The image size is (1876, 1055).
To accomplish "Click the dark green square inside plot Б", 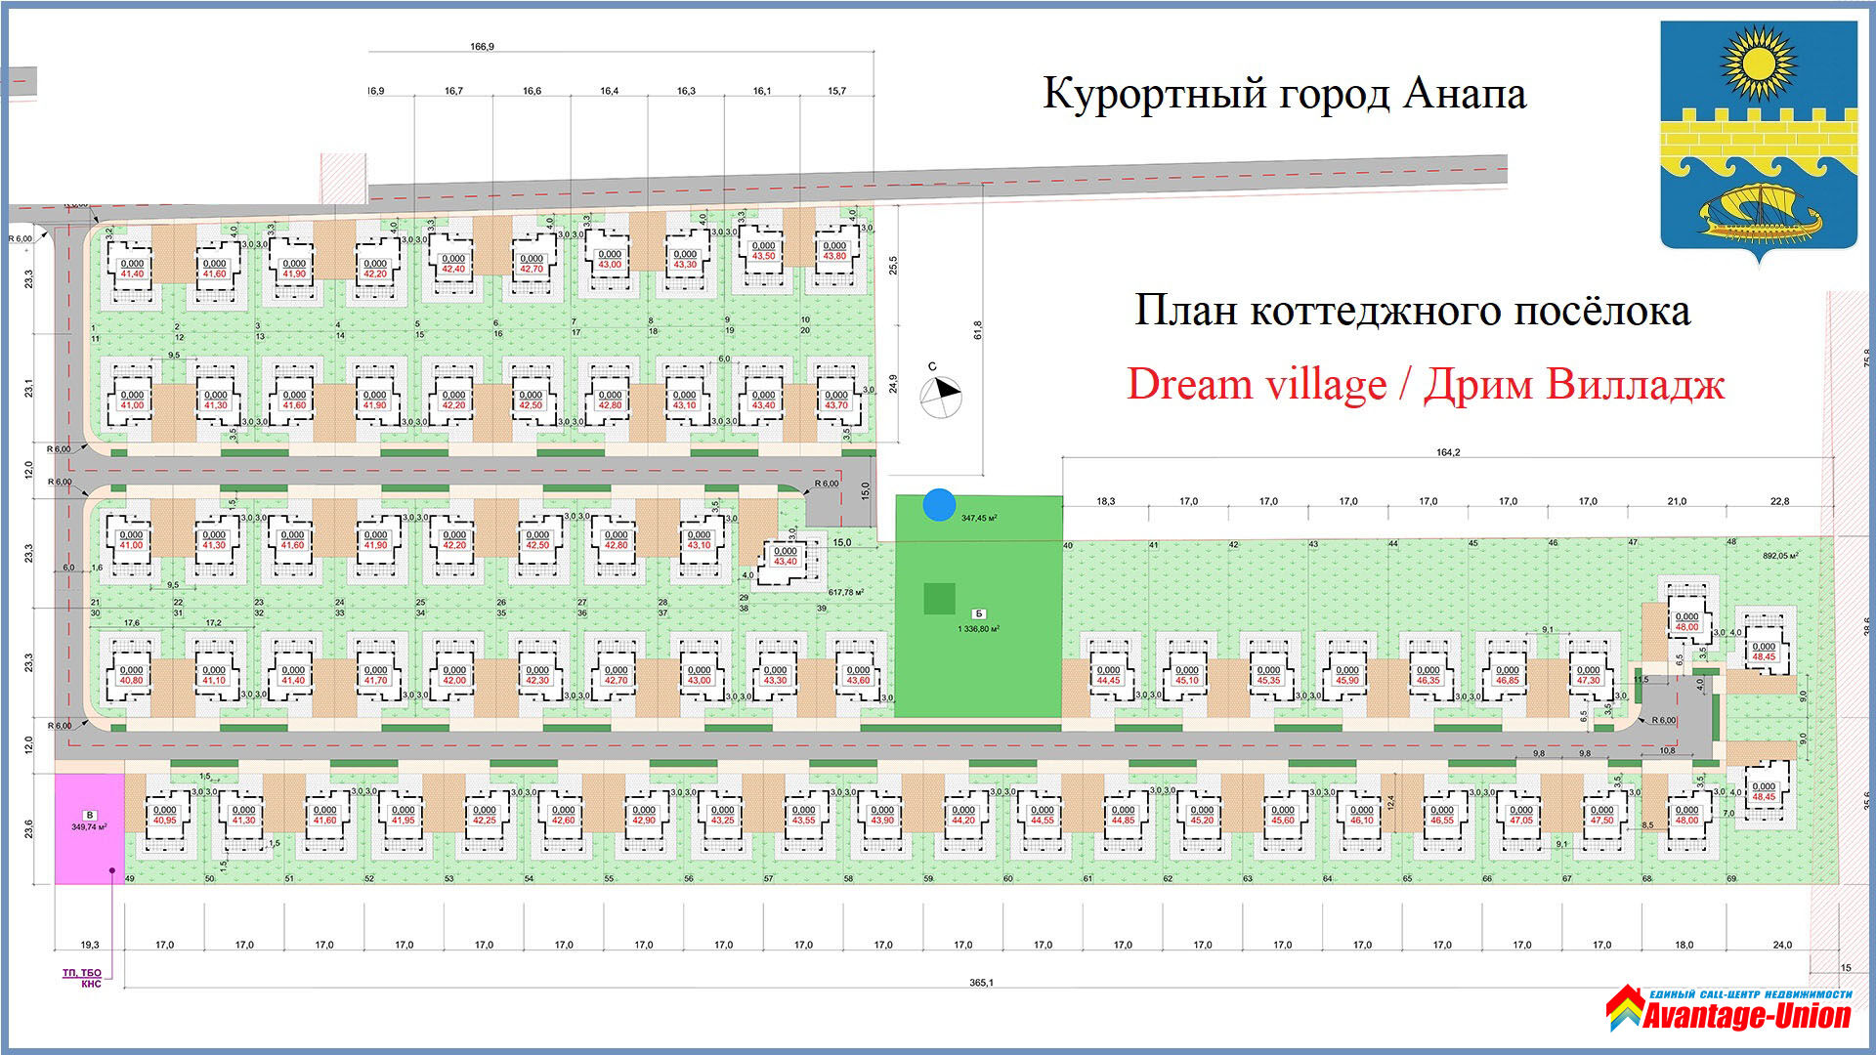I will pos(939,599).
